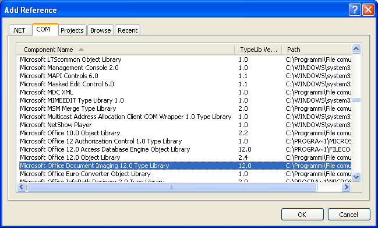
Task: Select Microsoft MAPI Controls 6.0
Action: pyautogui.click(x=185, y=76)
